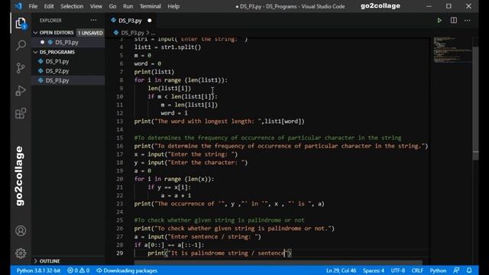489x275 pixels.
Task: Click Python file icon in breadcrumb
Action: pyautogui.click(x=116, y=32)
